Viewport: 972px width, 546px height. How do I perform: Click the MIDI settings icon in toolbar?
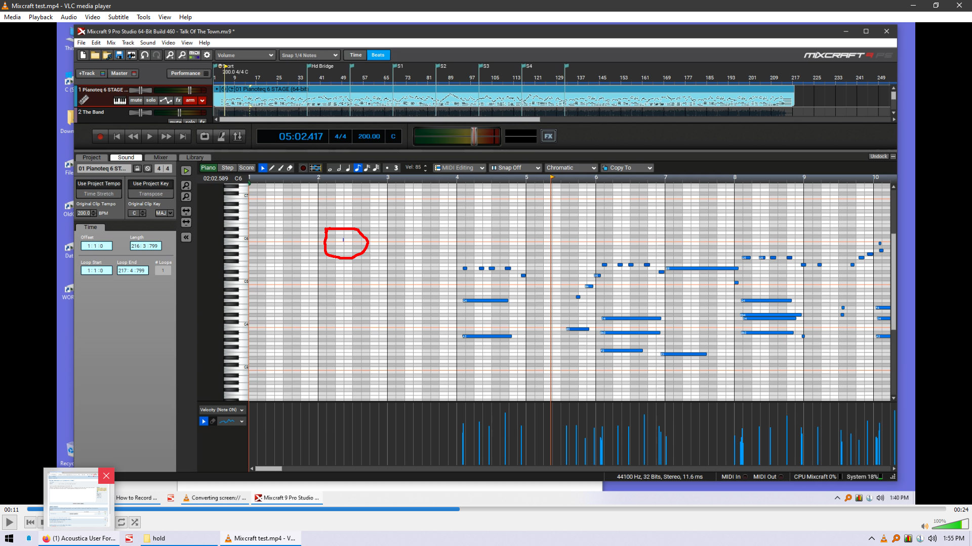pos(194,55)
